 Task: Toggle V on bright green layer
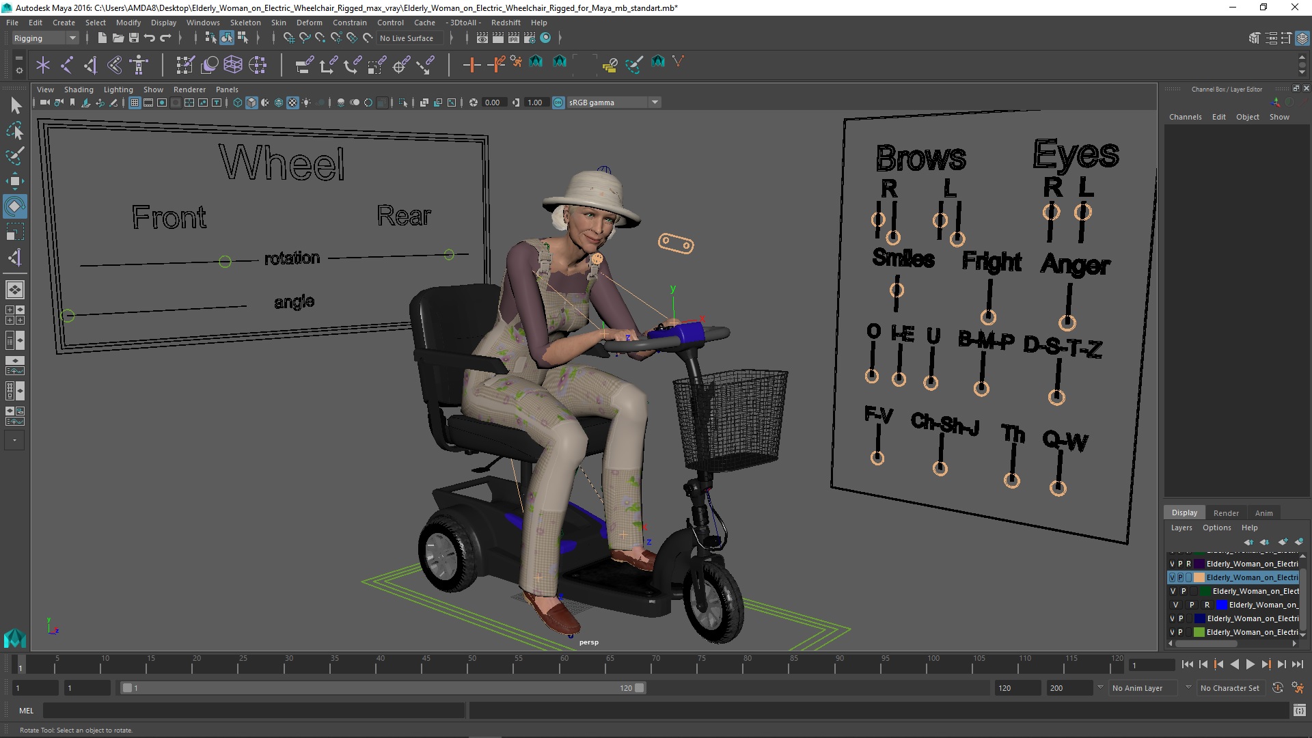(1173, 632)
